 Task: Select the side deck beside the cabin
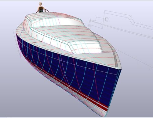[53, 47]
